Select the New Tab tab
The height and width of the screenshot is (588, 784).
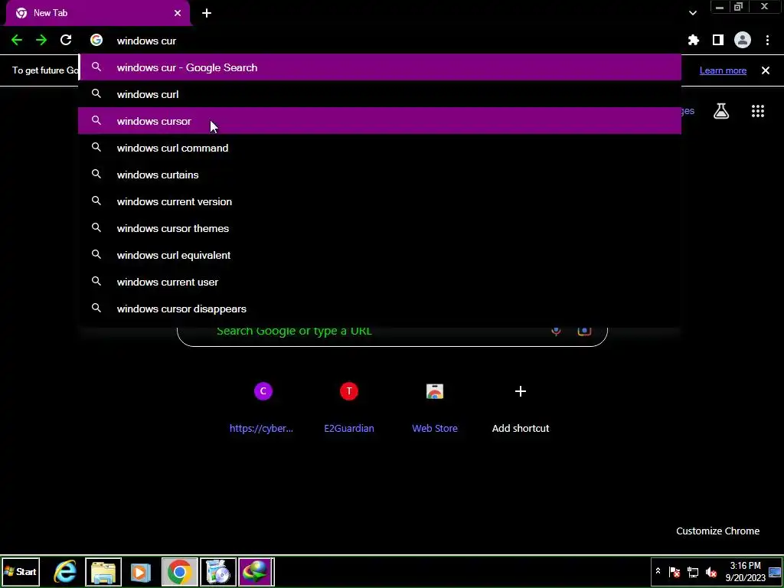97,13
